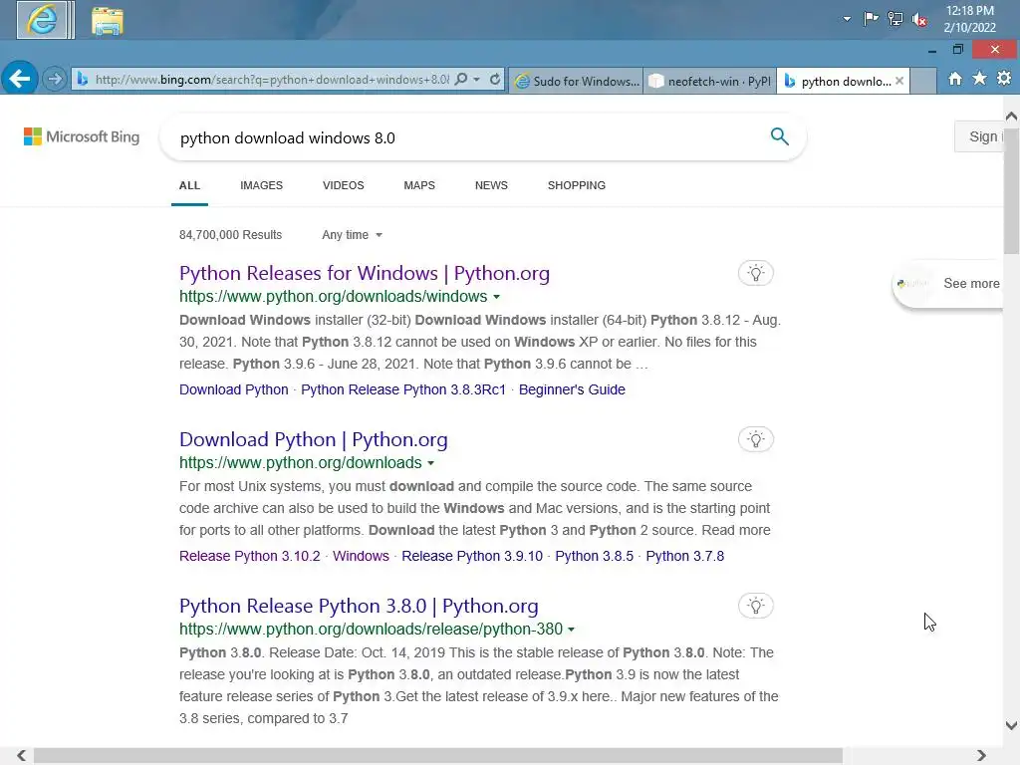This screenshot has width=1020, height=765.
Task: Show hidden tray icons arrow
Action: coord(847,19)
